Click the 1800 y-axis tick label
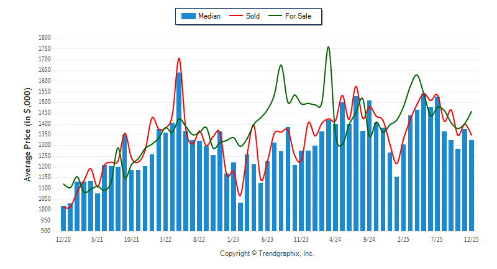Image resolution: width=497 pixels, height=269 pixels. [44, 38]
